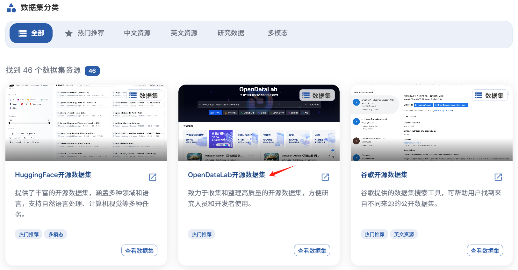The height and width of the screenshot is (270, 518).
Task: Open the 中文资源 tab
Action: pyautogui.click(x=137, y=33)
